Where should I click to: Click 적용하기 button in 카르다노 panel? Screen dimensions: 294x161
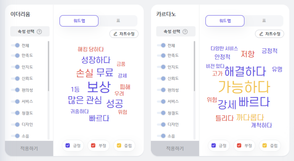(175, 148)
